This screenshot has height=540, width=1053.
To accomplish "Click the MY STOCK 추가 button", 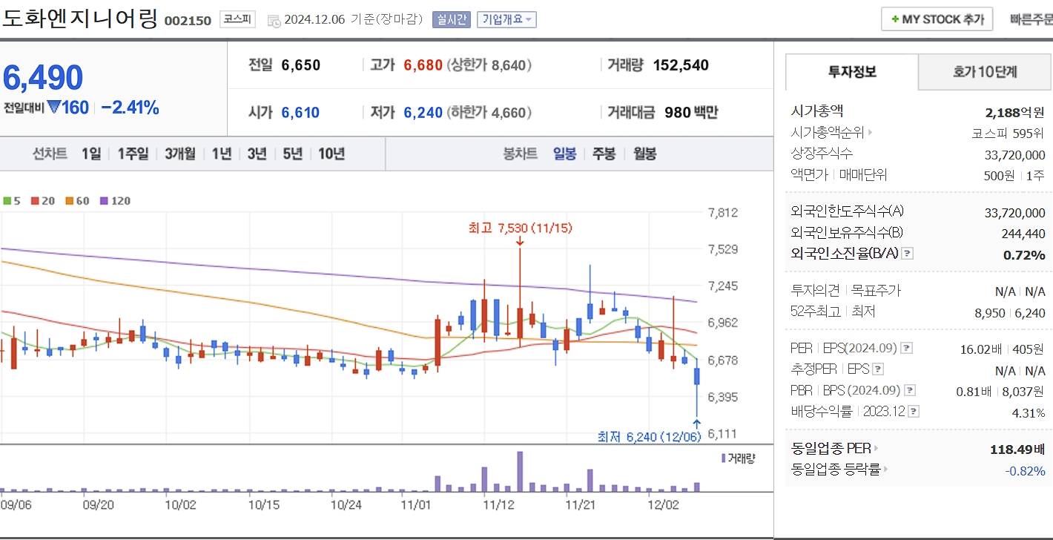I will 937,19.
